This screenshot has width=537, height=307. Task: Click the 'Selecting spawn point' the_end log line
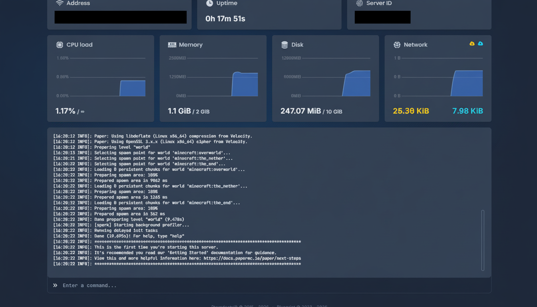click(x=139, y=164)
